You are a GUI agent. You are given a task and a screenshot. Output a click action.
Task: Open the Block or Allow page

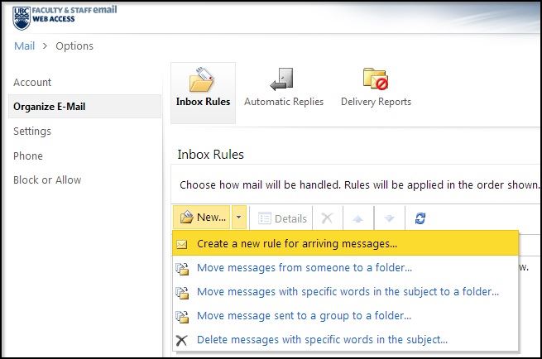point(47,179)
